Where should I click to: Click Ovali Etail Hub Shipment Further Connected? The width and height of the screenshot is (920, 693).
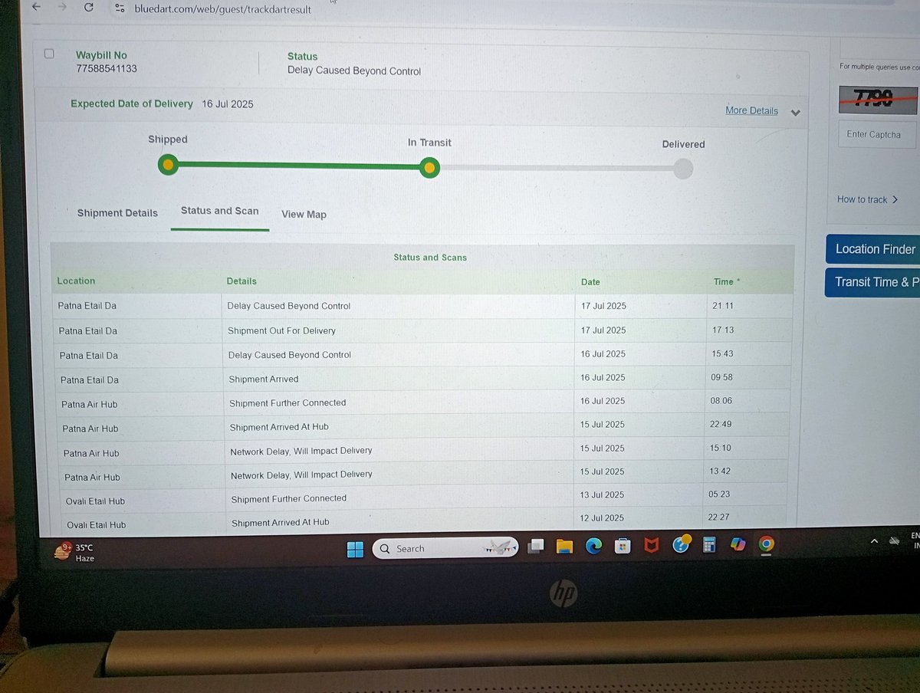(x=426, y=498)
